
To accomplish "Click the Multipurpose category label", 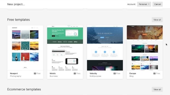I will (95, 76).
